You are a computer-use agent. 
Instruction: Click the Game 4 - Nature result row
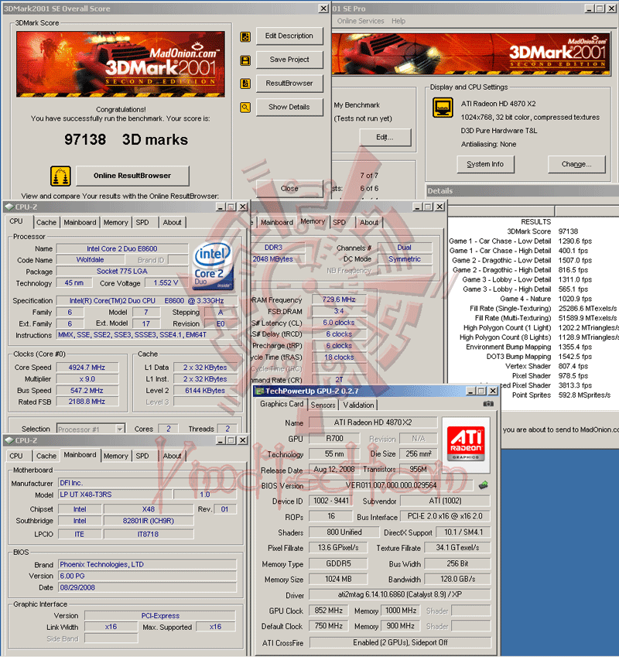(x=533, y=299)
